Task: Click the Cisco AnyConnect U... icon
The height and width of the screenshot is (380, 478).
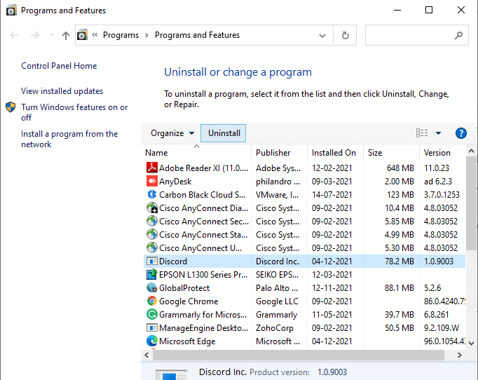Action: click(x=152, y=248)
